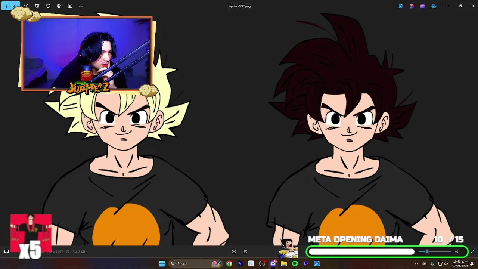This screenshot has width=478, height=269.
Task: Open the three-dots more options menu
Action: click(81, 6)
